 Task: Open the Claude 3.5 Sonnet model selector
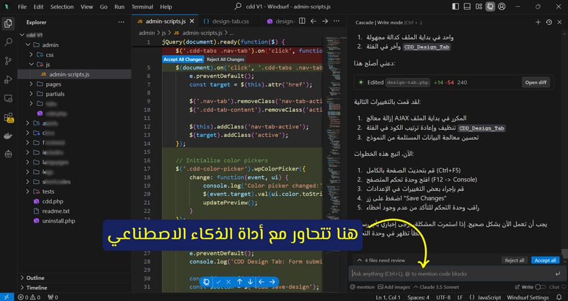coord(436,287)
